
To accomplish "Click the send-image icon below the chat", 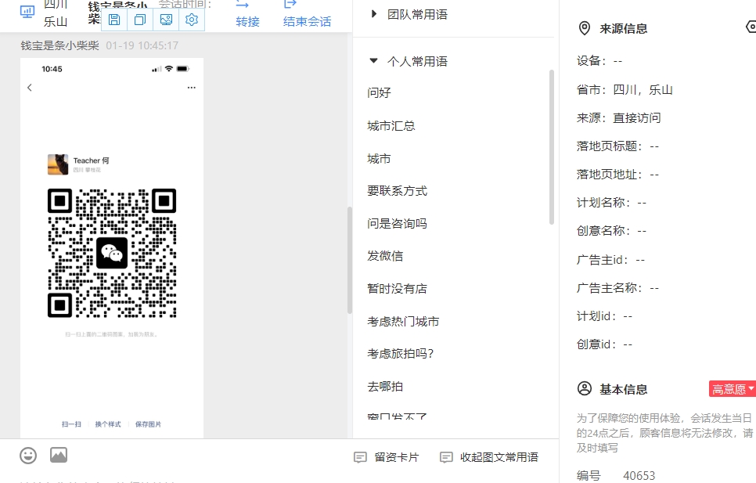I will [59, 455].
